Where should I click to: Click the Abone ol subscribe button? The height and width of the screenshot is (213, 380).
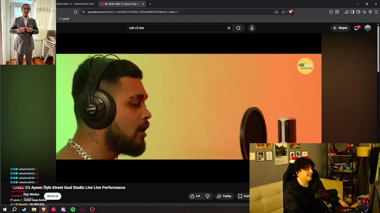point(53,196)
